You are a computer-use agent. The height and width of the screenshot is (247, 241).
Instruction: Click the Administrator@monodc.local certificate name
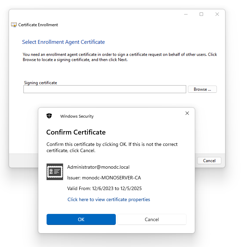pyautogui.click(x=98, y=167)
